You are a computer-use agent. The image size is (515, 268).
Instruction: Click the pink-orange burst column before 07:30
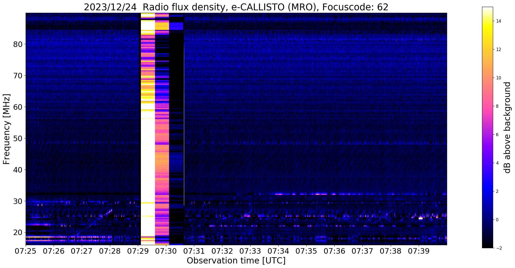162,129
